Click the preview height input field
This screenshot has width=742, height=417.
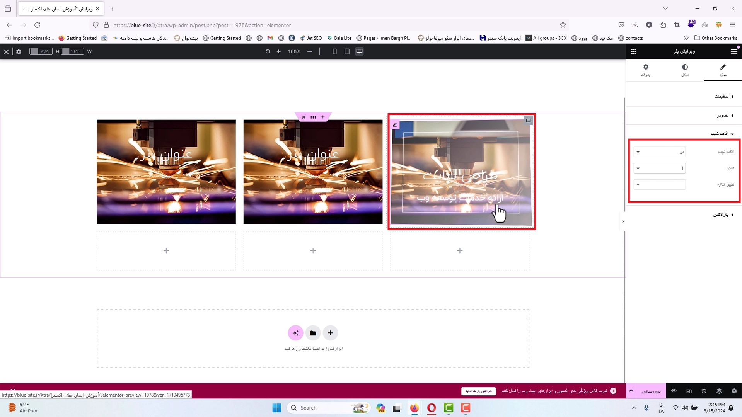[41, 51]
